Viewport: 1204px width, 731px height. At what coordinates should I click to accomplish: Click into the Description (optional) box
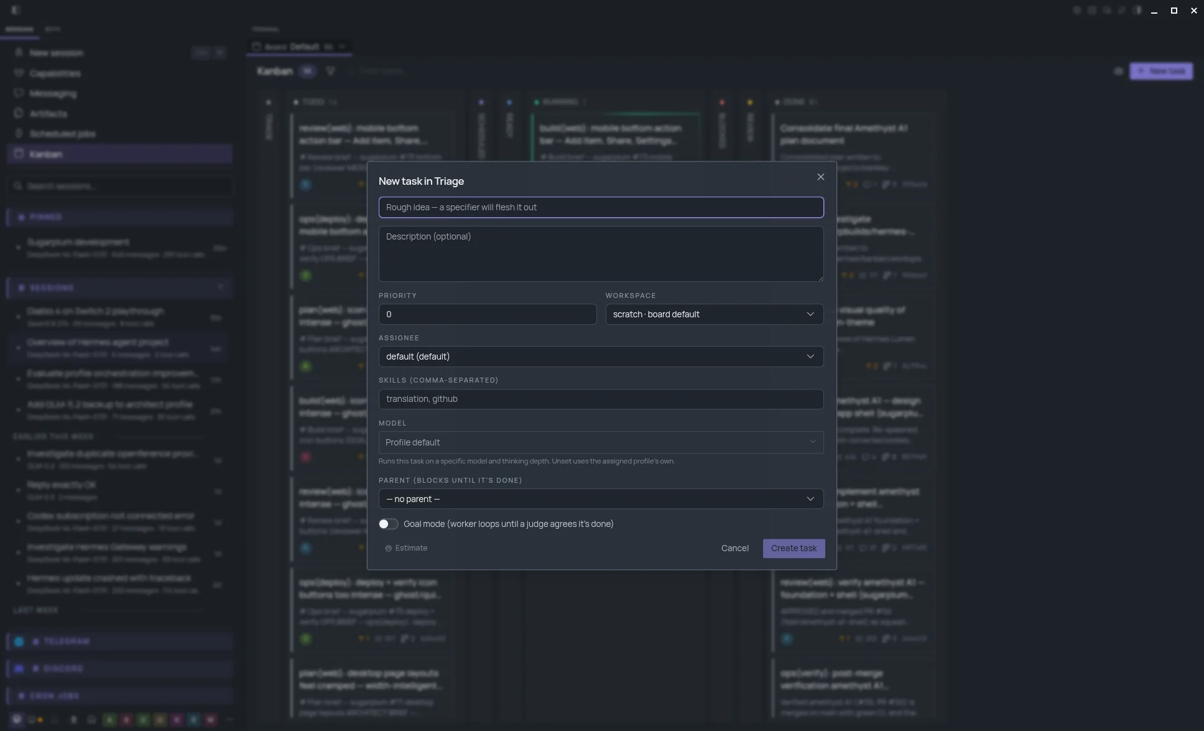pyautogui.click(x=601, y=254)
